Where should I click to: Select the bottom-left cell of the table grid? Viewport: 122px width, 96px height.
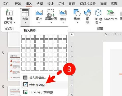click(23, 69)
